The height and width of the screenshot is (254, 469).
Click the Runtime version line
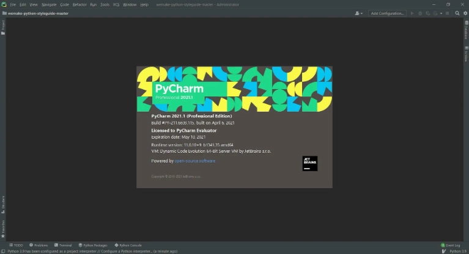[x=192, y=145]
